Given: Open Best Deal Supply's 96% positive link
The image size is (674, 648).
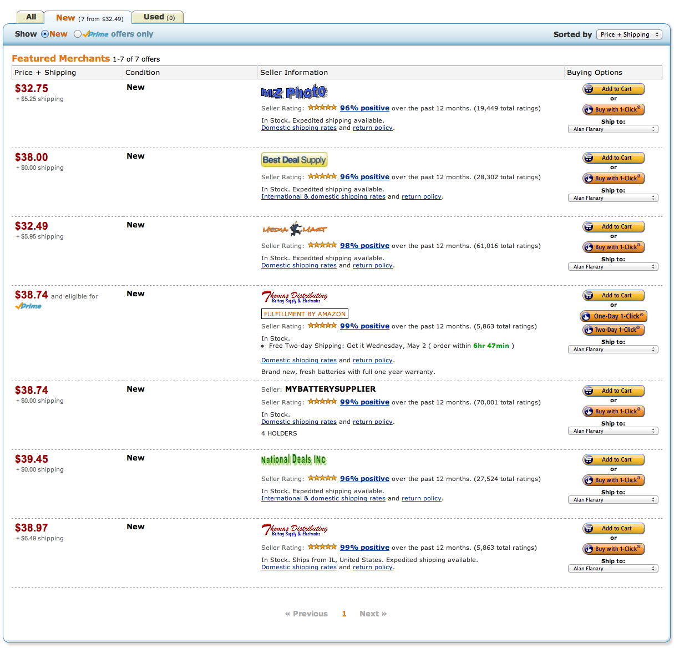Looking at the screenshot, I should [x=364, y=177].
